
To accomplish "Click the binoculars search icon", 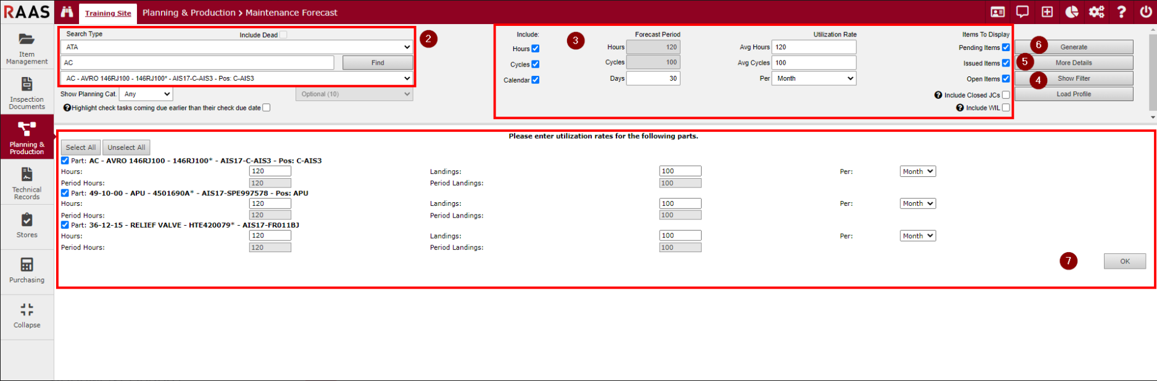I will coord(67,12).
